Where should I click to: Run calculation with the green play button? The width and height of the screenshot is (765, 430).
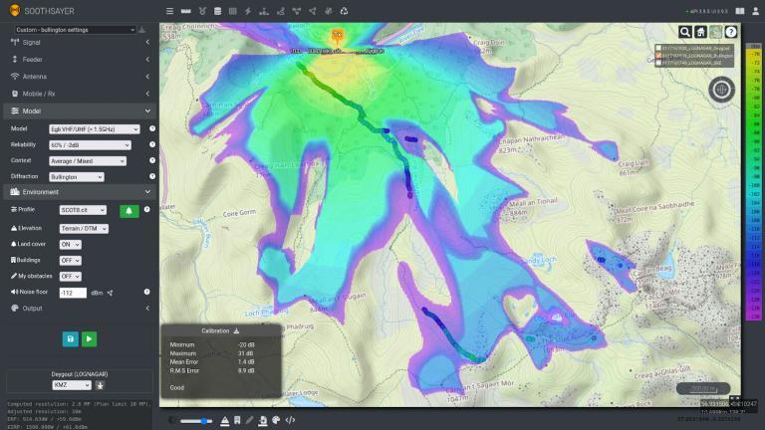click(x=90, y=338)
